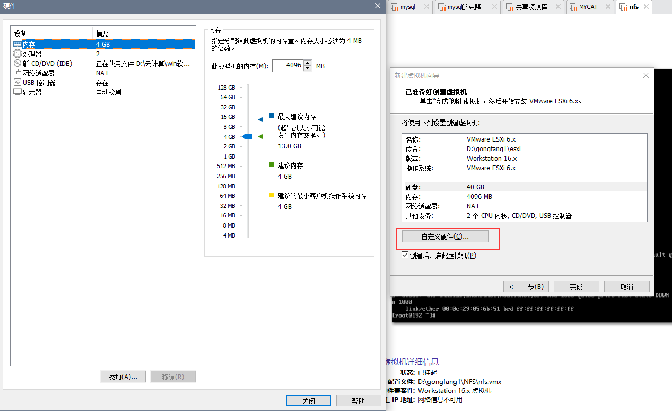Open help via the 帮助 button

click(x=359, y=400)
